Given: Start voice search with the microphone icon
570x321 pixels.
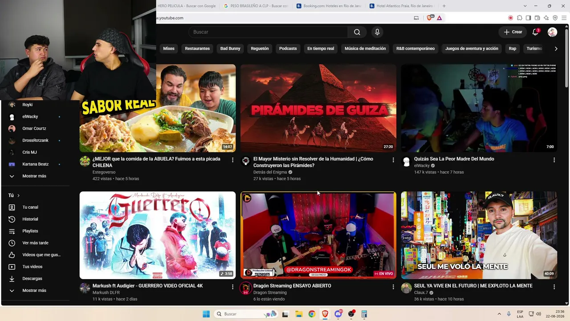Looking at the screenshot, I should coord(377,32).
